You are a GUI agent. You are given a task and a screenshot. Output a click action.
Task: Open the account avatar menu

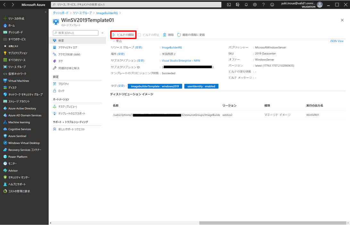pyautogui.click(x=320, y=4)
